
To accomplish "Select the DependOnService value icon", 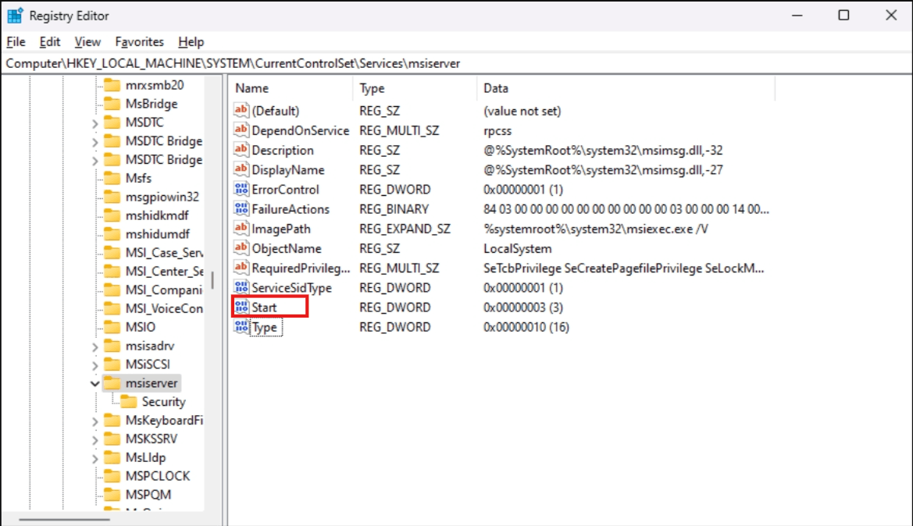I will (241, 130).
